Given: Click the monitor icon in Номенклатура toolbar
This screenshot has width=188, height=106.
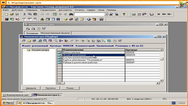Looking at the screenshot, I should coord(109,41).
